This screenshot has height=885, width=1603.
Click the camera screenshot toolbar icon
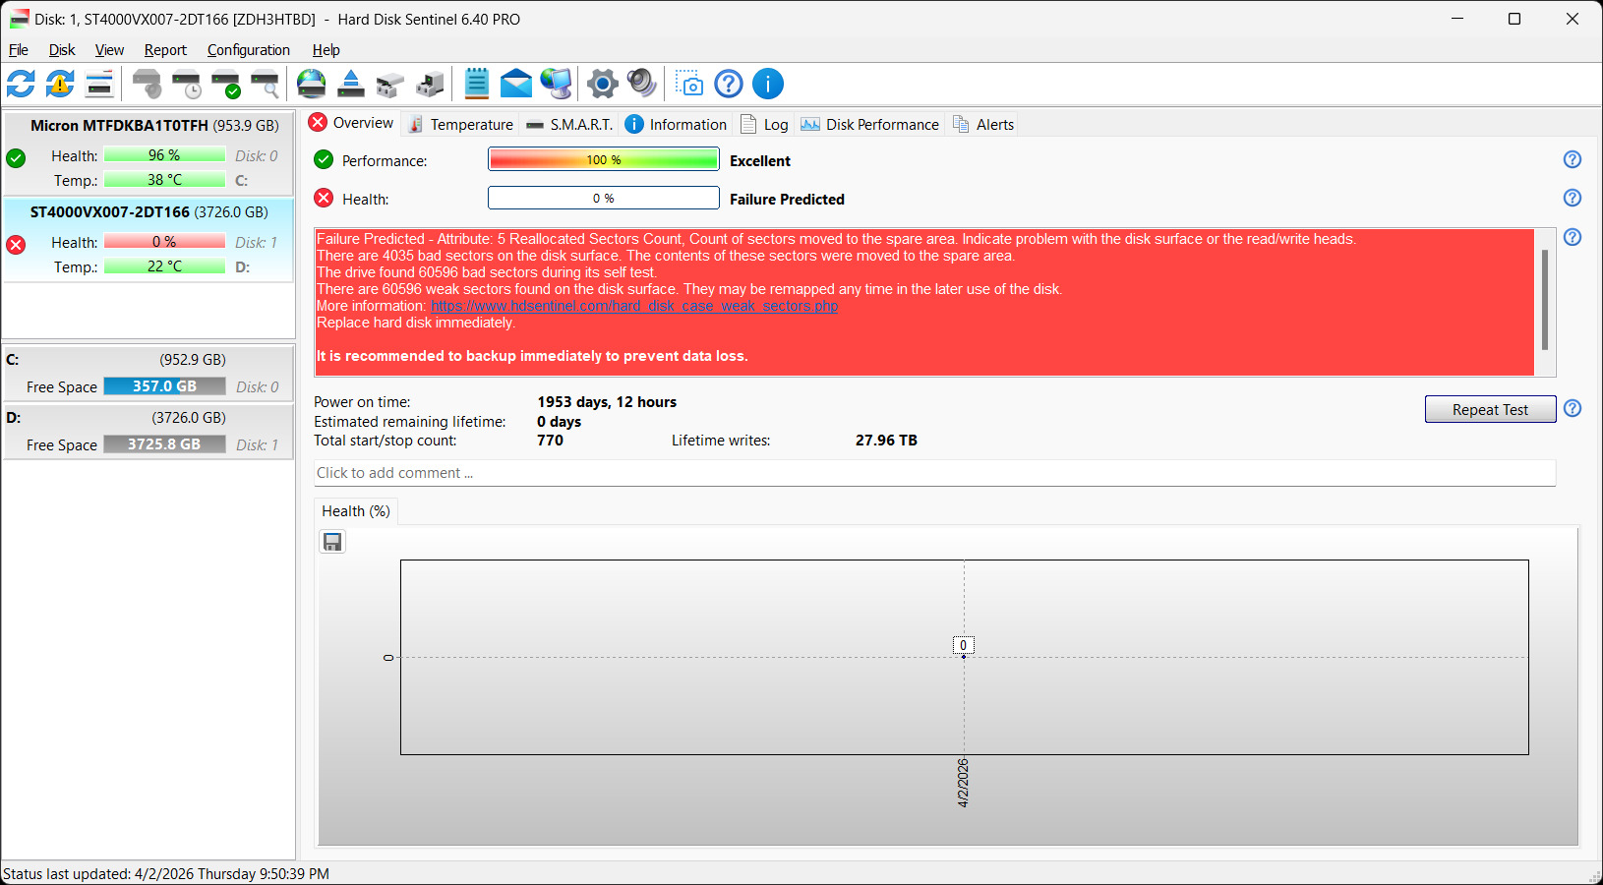tap(689, 84)
